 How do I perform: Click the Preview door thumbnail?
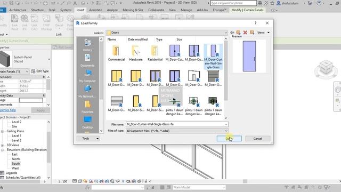(x=249, y=56)
